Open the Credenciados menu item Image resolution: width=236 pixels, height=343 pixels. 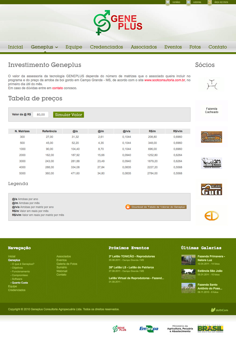click(x=106, y=47)
